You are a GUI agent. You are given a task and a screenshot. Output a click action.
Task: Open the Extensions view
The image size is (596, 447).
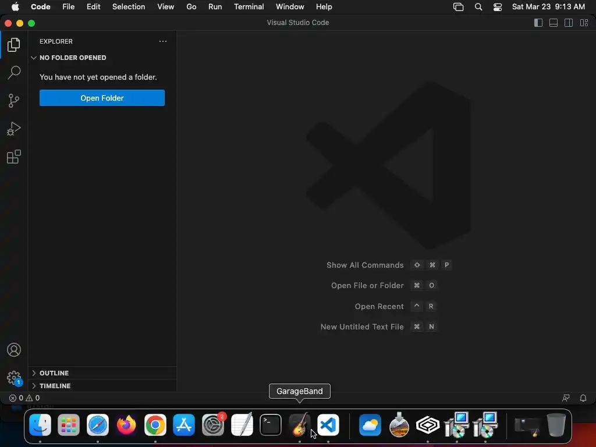coord(14,157)
